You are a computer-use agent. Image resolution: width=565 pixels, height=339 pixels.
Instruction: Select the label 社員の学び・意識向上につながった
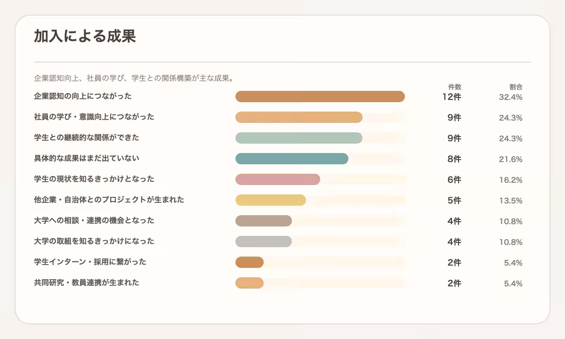click(x=94, y=117)
